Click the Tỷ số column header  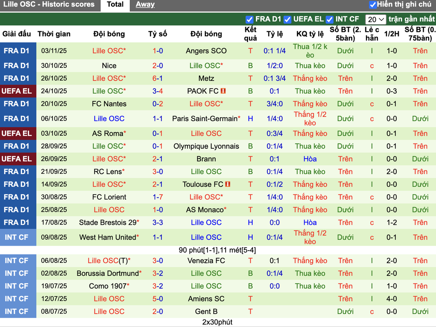click(157, 34)
